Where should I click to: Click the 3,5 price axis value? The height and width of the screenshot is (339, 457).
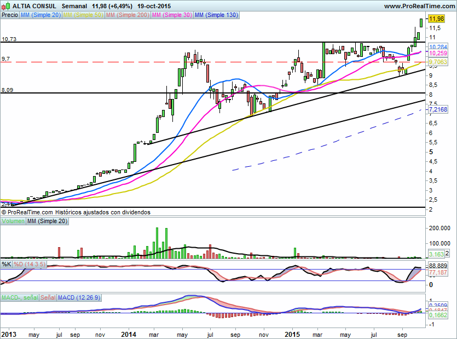click(x=433, y=181)
